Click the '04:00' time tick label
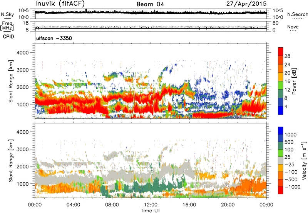 pos(73,205)
